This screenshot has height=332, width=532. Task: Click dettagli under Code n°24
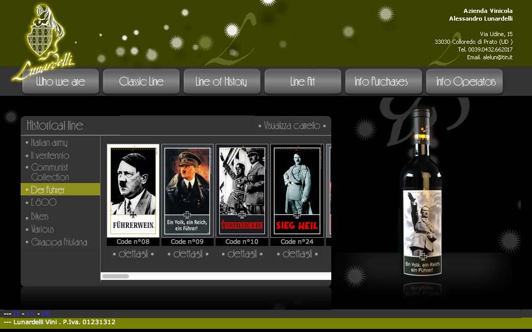[x=297, y=254]
